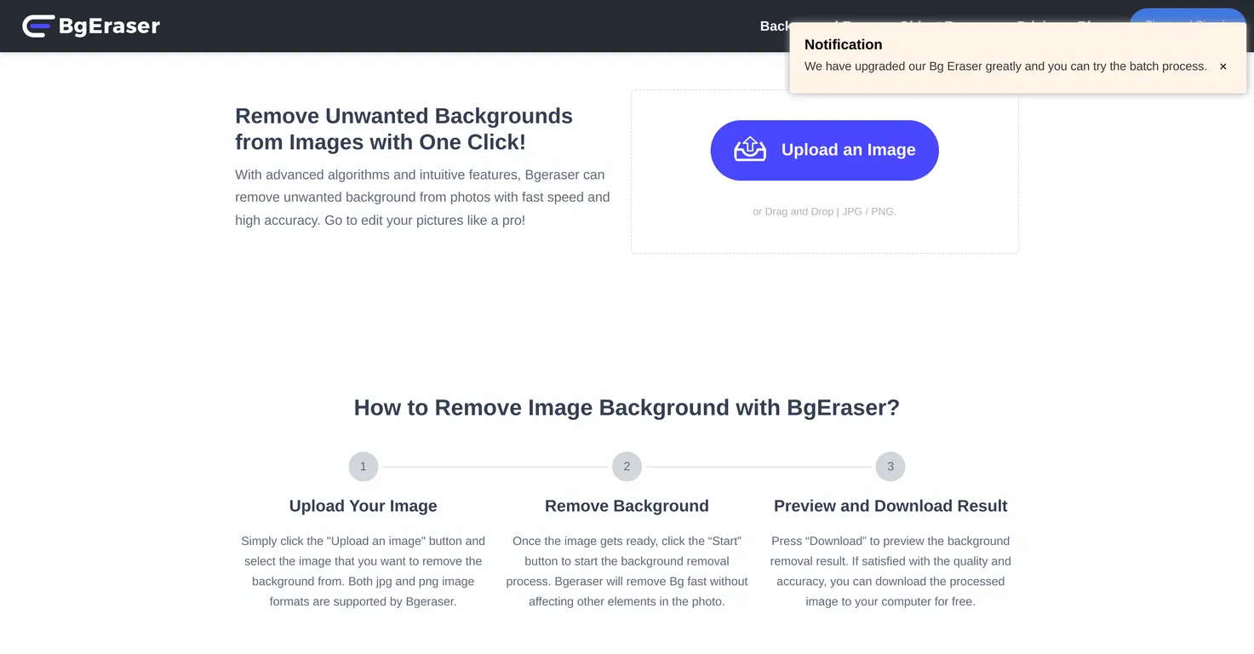Viewport: 1254px width, 654px height.
Task: Select the step 2 circle marker
Action: point(627,467)
